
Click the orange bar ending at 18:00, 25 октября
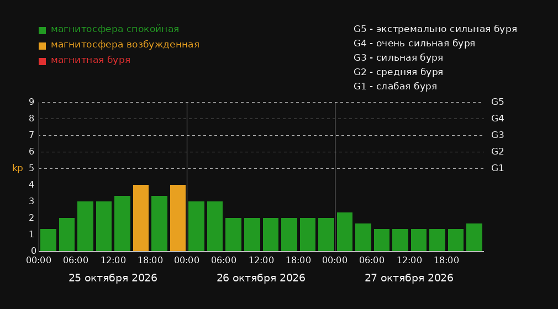pos(141,218)
